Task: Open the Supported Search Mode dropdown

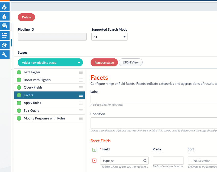Action: point(109,37)
